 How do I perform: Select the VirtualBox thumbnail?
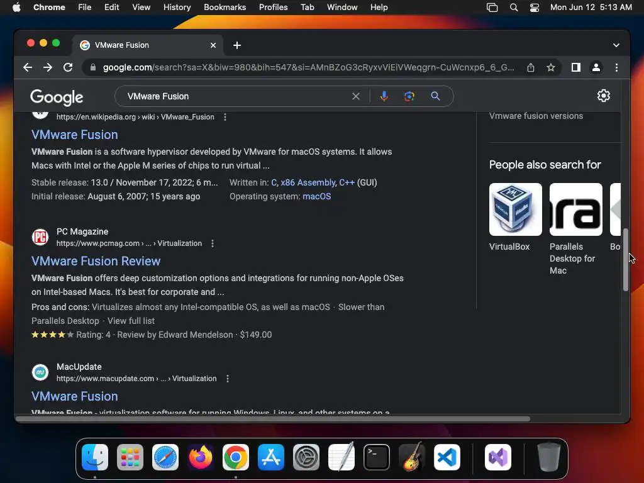tap(516, 209)
